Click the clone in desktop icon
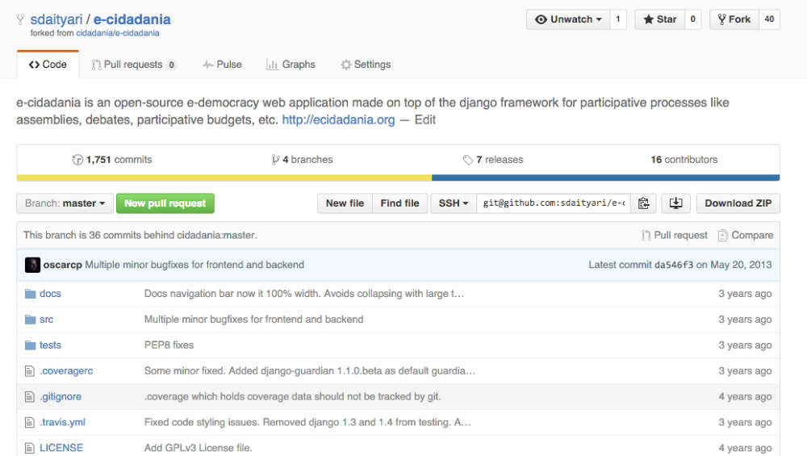This screenshot has width=807, height=456. click(675, 203)
